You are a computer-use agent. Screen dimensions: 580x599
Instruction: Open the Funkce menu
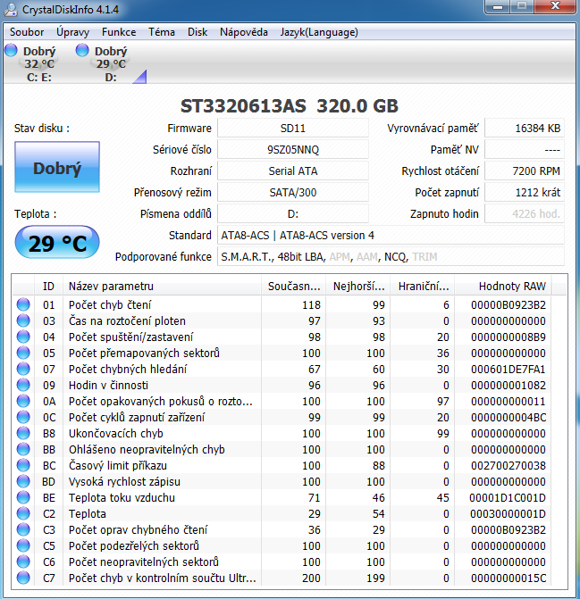click(119, 32)
